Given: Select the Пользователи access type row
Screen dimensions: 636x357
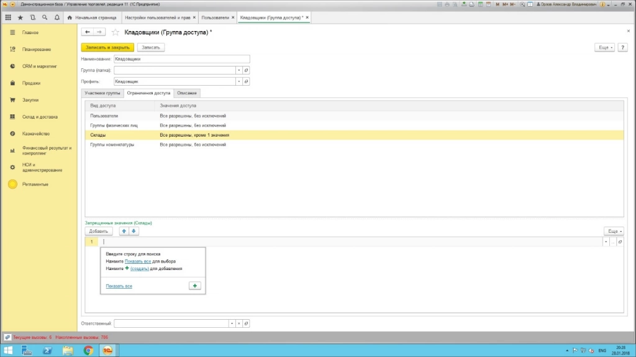Looking at the screenshot, I should [354, 116].
